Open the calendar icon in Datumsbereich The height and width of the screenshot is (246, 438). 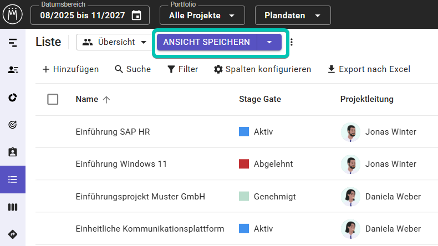point(136,16)
